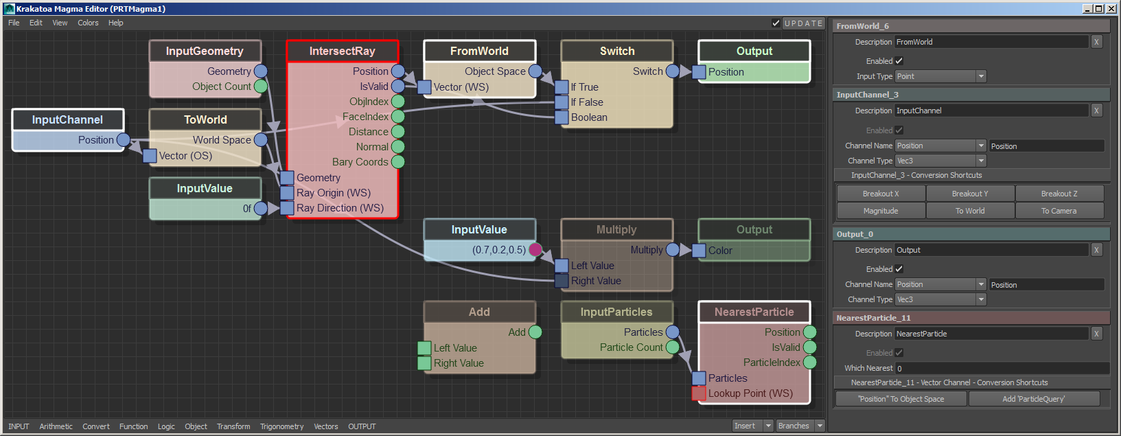Click the Vector (WS) input socket
The image size is (1121, 436).
pos(424,87)
